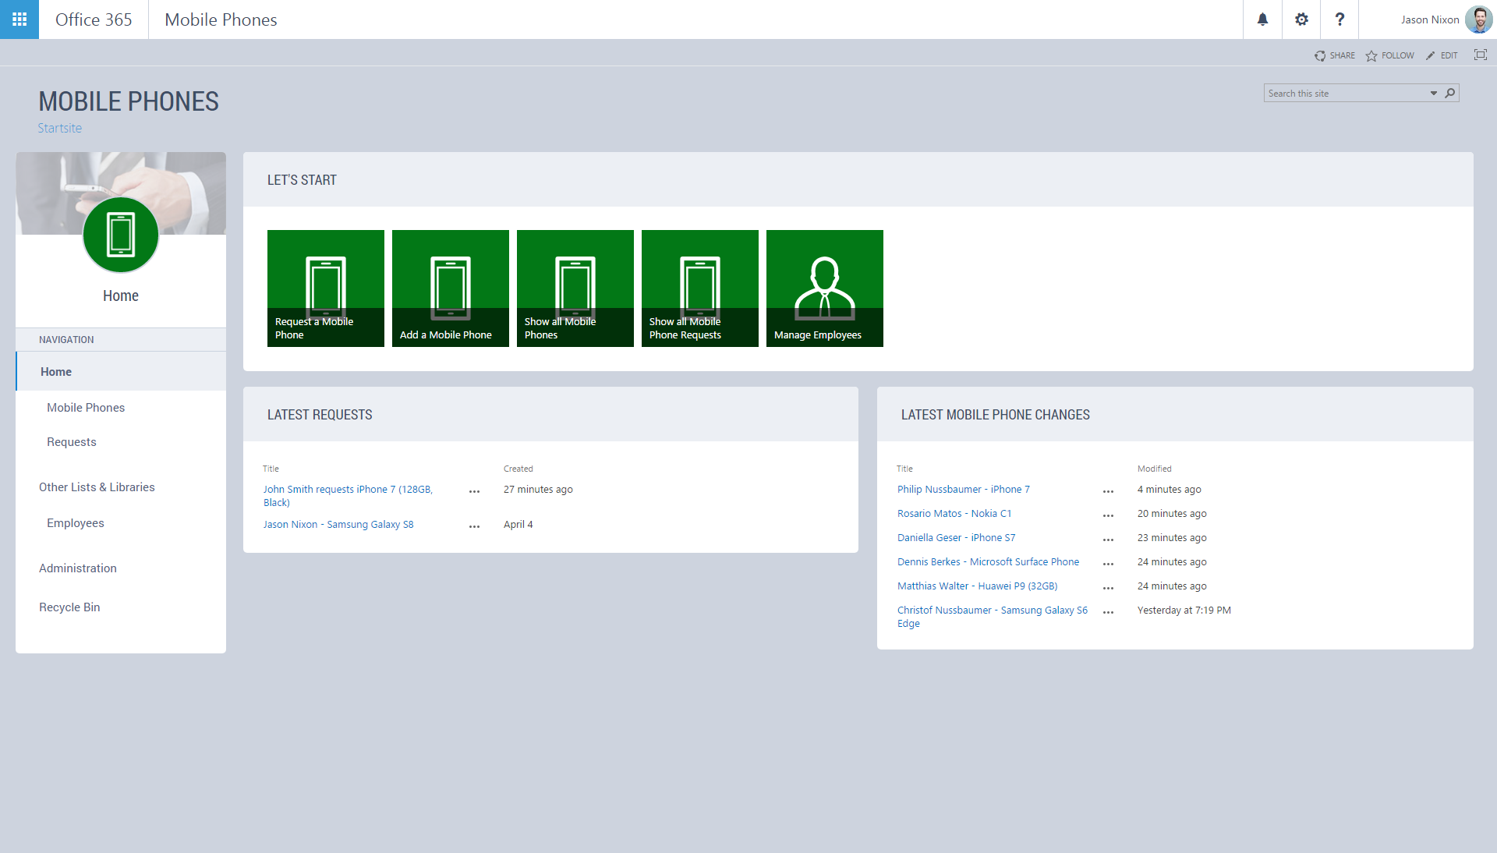
Task: Click the Office 365 title link
Action: coord(94,19)
